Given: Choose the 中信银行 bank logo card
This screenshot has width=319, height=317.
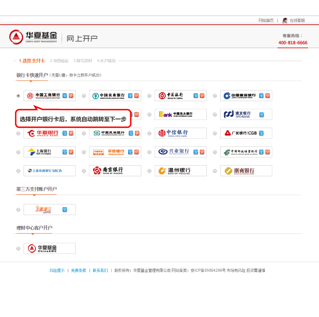Looking at the screenshot, I should [181, 133].
